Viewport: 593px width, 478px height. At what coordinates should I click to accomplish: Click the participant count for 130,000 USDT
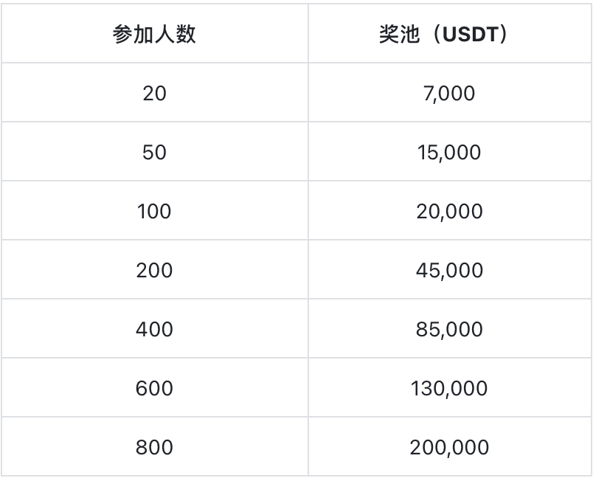tap(154, 388)
